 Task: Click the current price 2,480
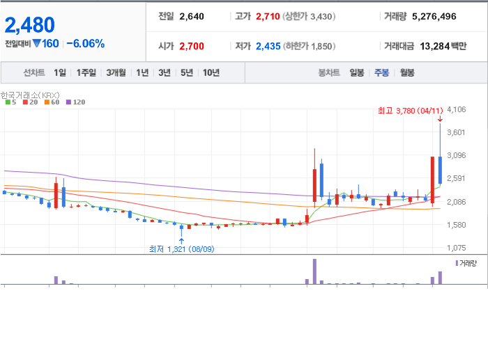pos(29,25)
